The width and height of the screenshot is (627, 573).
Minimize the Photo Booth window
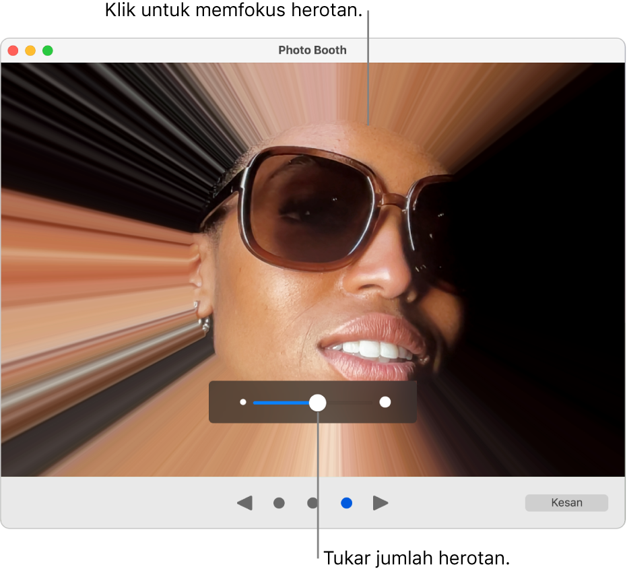(30, 50)
